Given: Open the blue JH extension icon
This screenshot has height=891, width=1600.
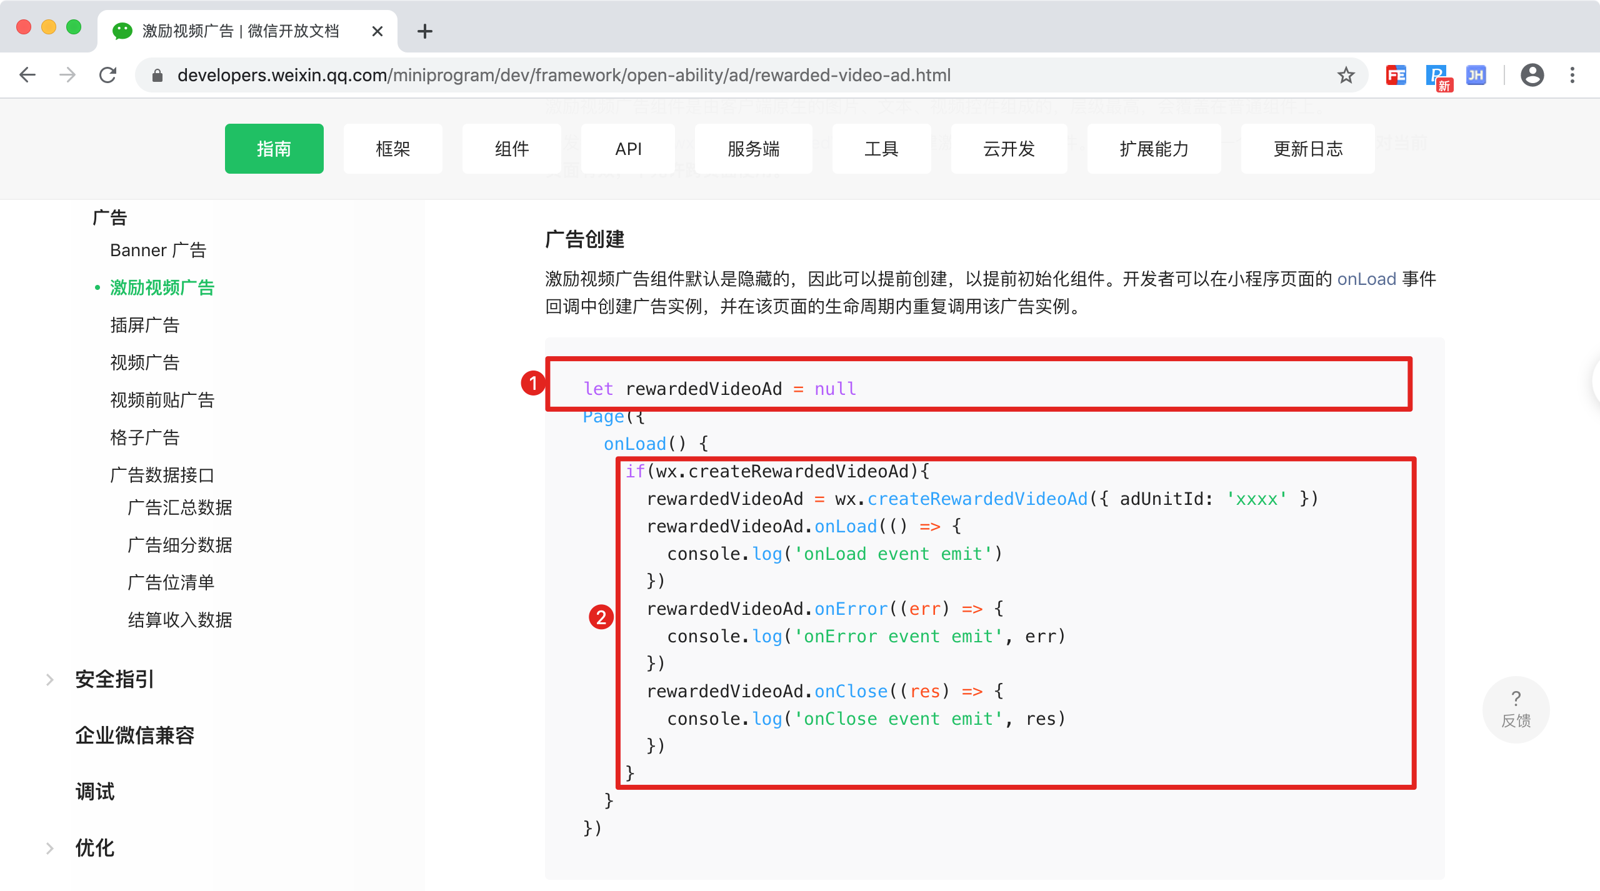Looking at the screenshot, I should pos(1476,75).
